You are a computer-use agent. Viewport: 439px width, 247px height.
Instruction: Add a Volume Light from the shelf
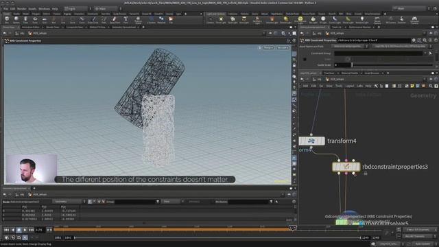[x=272, y=20]
